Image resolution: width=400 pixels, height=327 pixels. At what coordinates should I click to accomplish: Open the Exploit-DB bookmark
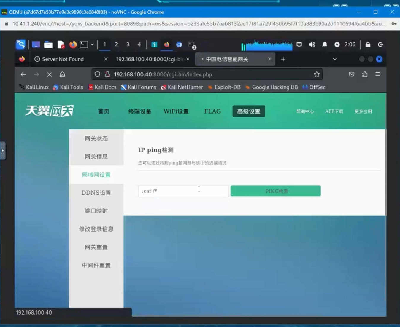pos(224,87)
